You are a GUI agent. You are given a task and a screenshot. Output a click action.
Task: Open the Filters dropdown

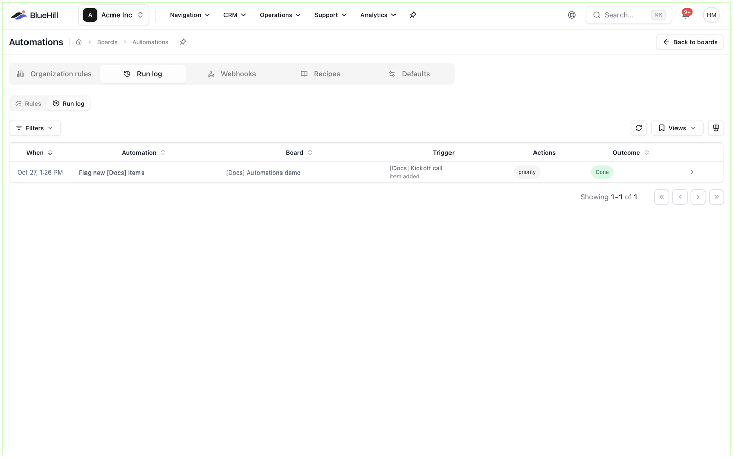(35, 128)
